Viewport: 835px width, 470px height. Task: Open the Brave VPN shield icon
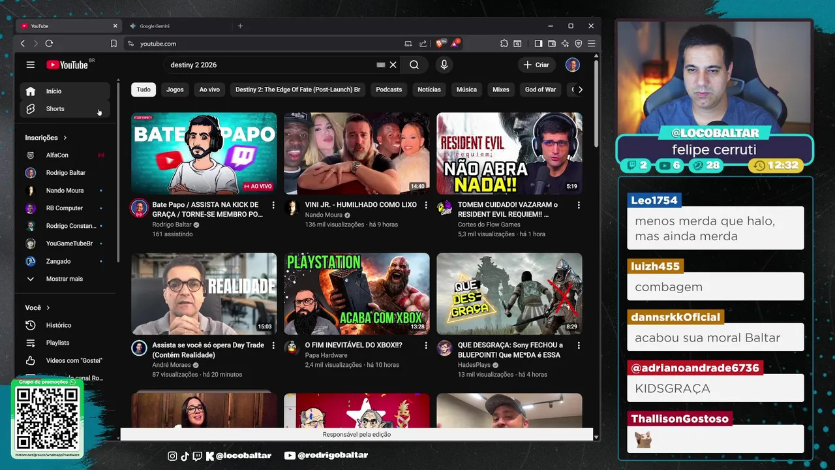tap(579, 44)
